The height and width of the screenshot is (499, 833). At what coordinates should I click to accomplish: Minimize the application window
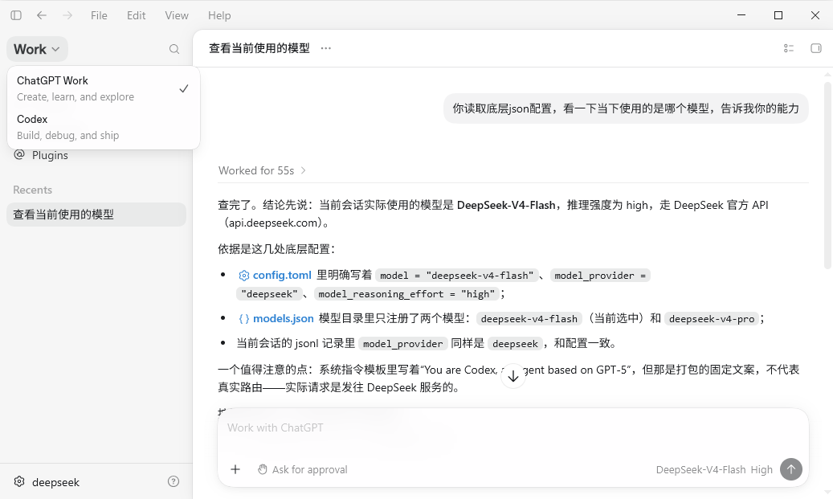(741, 15)
